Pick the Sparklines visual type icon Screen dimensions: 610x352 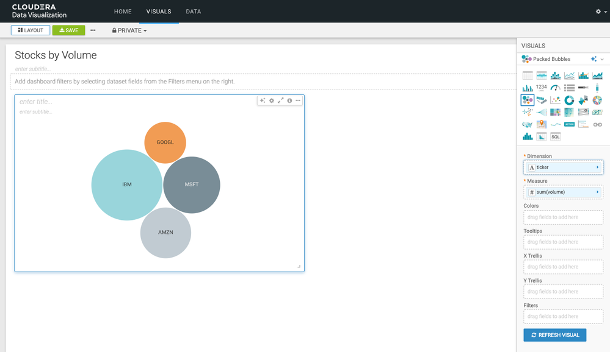pos(556,125)
